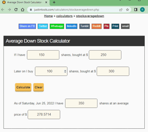This screenshot has width=148, height=132.
Task: Click the later price field showing 300
Action: click(113, 71)
